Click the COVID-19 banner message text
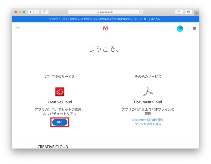Image resolution: width=211 pixels, height=164 pixels. [x=95, y=19]
